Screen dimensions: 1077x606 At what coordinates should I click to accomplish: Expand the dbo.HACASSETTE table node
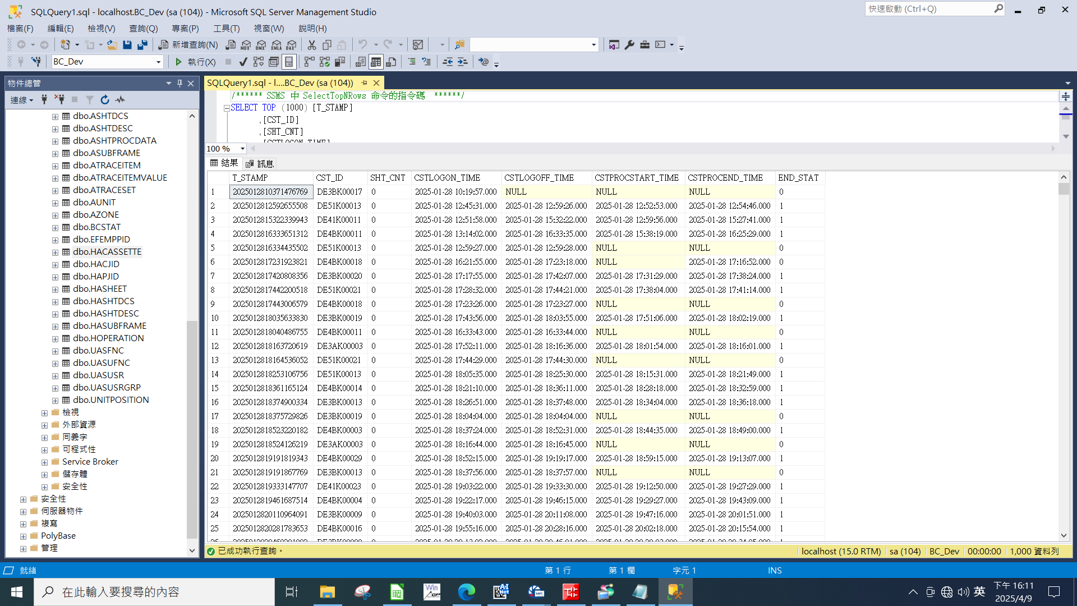(x=55, y=252)
